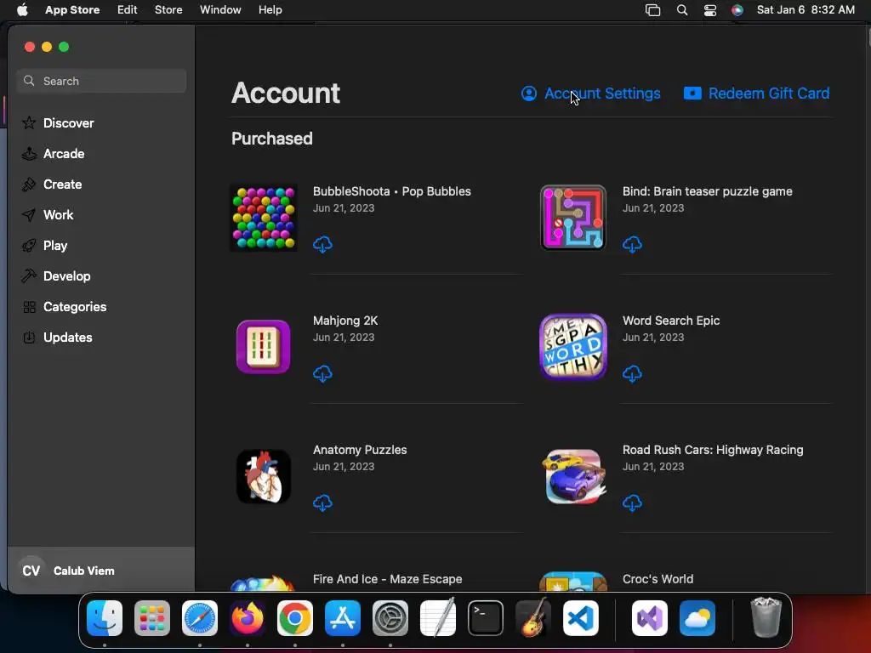This screenshot has width=871, height=653.
Task: Open Bind: Brain teaser puzzle game title
Action: [707, 191]
